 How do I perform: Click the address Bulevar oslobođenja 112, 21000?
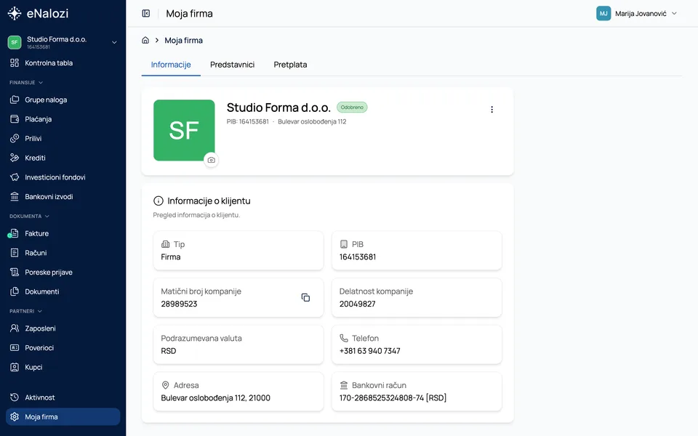215,397
